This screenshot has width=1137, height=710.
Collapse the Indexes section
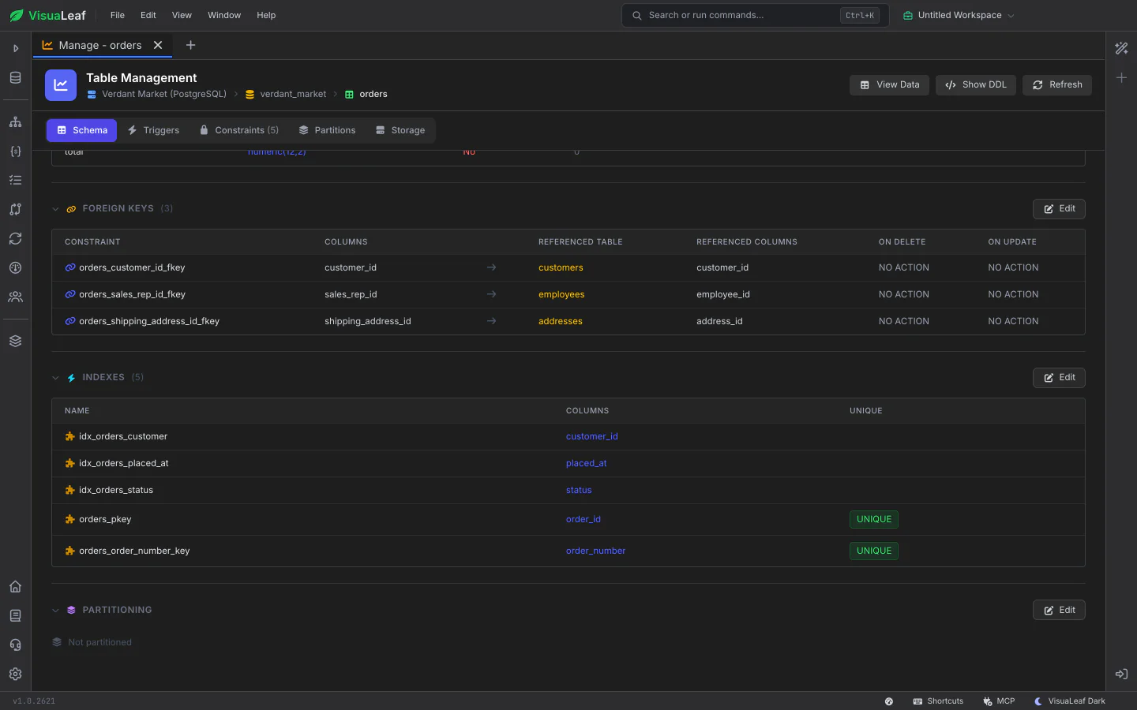55,378
